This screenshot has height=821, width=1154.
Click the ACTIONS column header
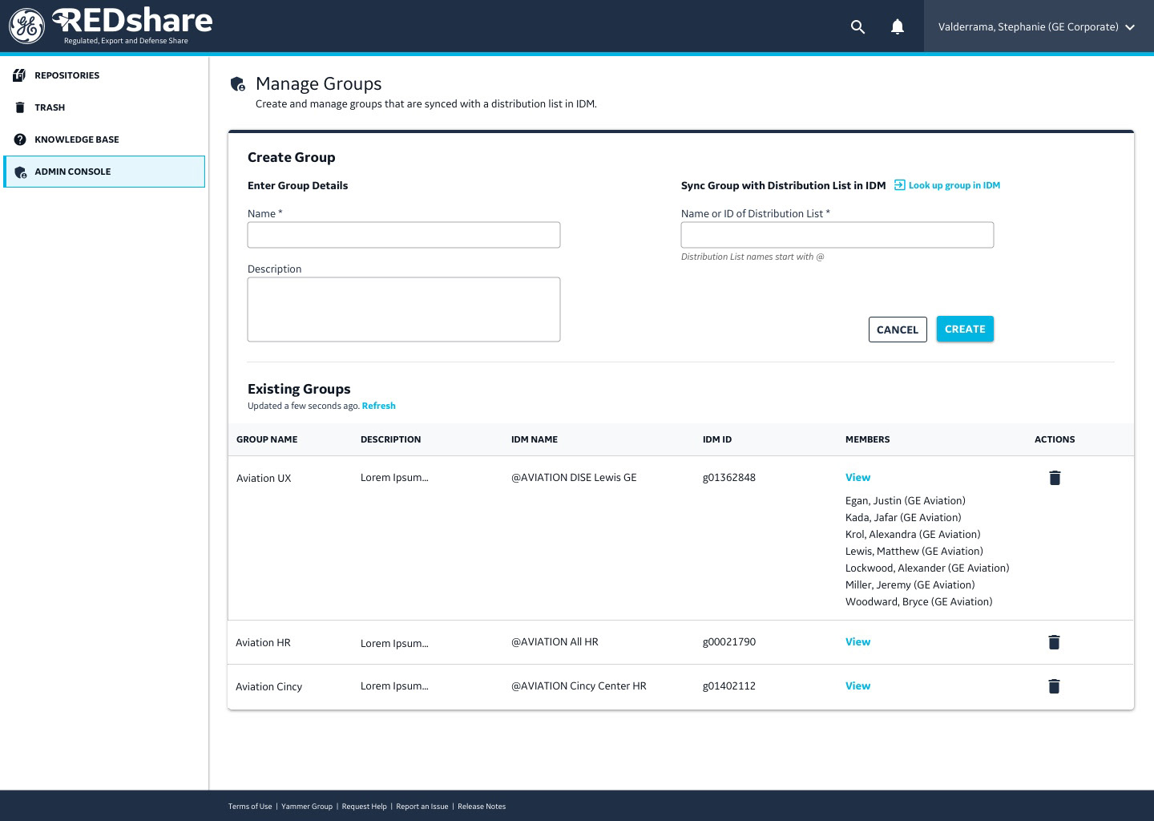(x=1055, y=439)
